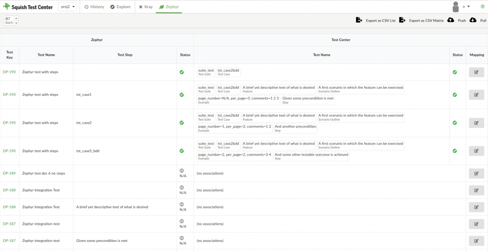Open the DP-189 test key link
The width and height of the screenshot is (488, 252).
[x=10, y=173]
